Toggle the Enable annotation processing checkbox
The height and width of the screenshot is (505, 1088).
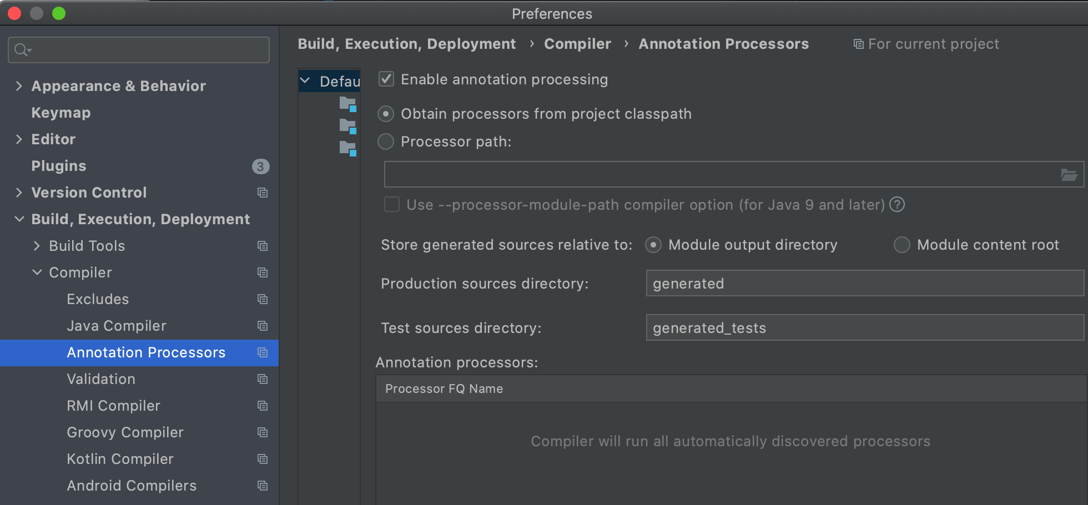point(386,79)
